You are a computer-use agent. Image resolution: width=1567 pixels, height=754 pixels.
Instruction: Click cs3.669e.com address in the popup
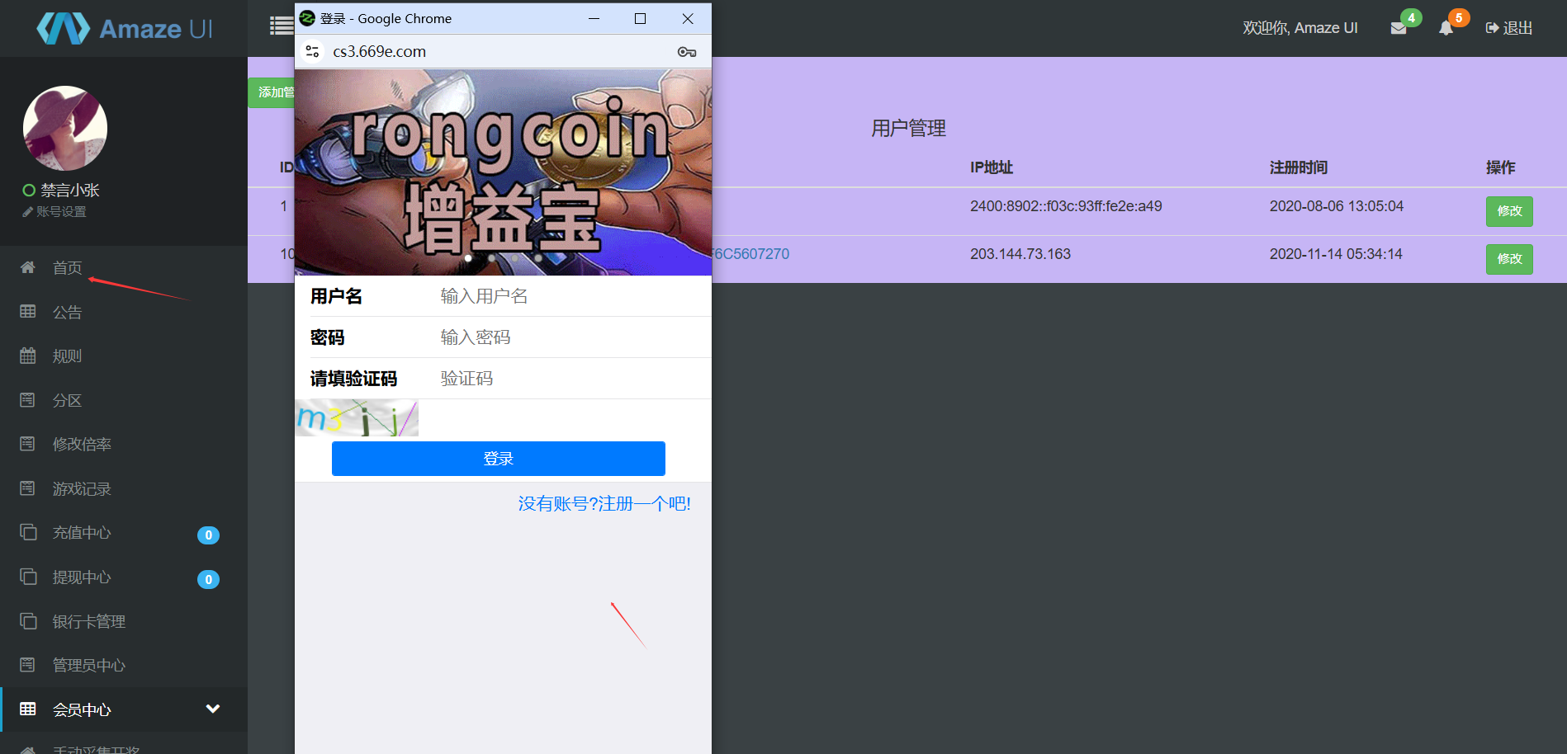coord(379,51)
